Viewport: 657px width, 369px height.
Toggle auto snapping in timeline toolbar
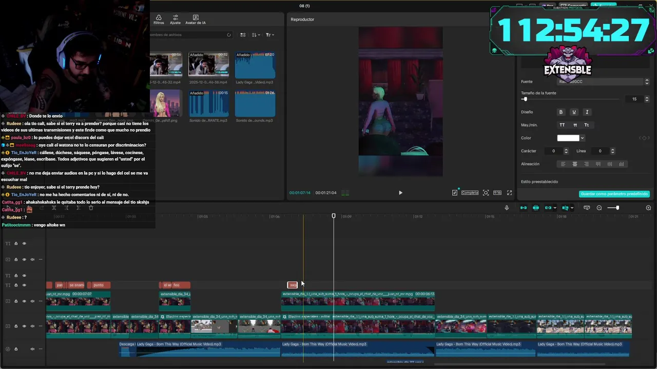[x=536, y=208]
